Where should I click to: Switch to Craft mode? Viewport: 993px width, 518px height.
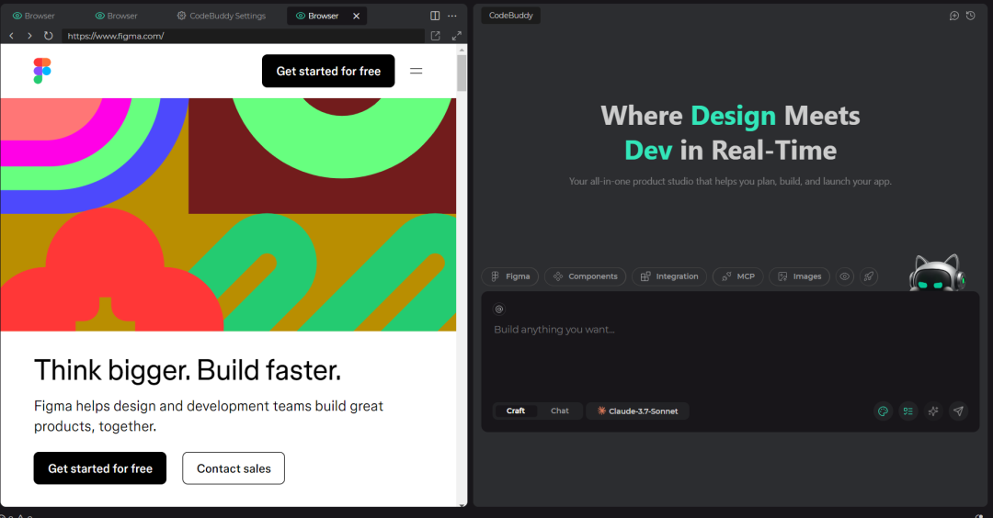click(x=516, y=411)
